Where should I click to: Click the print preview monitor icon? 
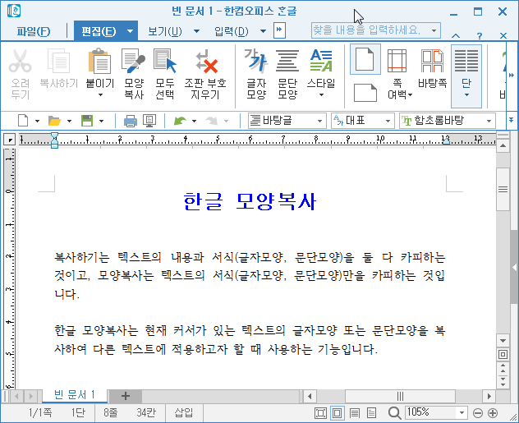pyautogui.click(x=149, y=121)
